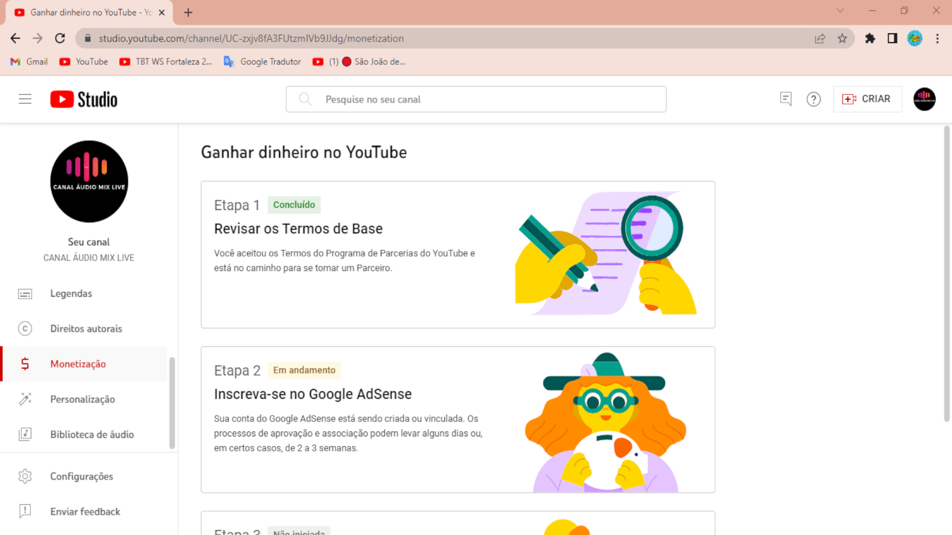Viewport: 952px width, 535px height.
Task: Open the comments notification icon in header
Action: [x=785, y=99]
